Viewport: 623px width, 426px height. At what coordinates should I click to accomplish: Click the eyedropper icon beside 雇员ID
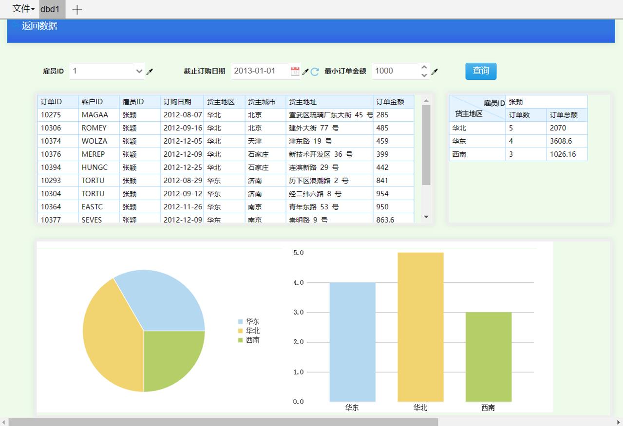coord(150,72)
